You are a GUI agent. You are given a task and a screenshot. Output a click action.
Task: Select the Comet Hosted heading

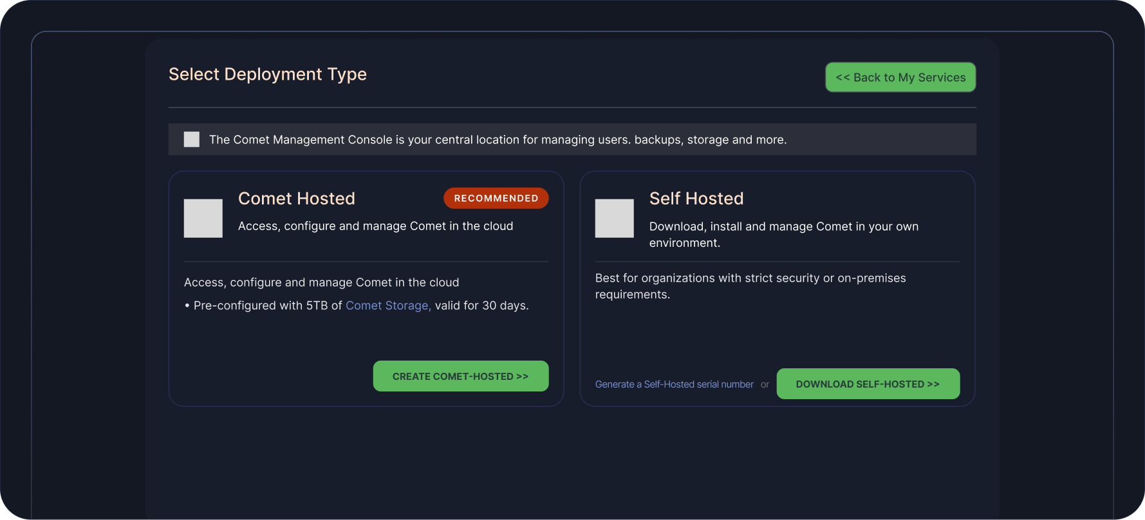click(x=297, y=199)
